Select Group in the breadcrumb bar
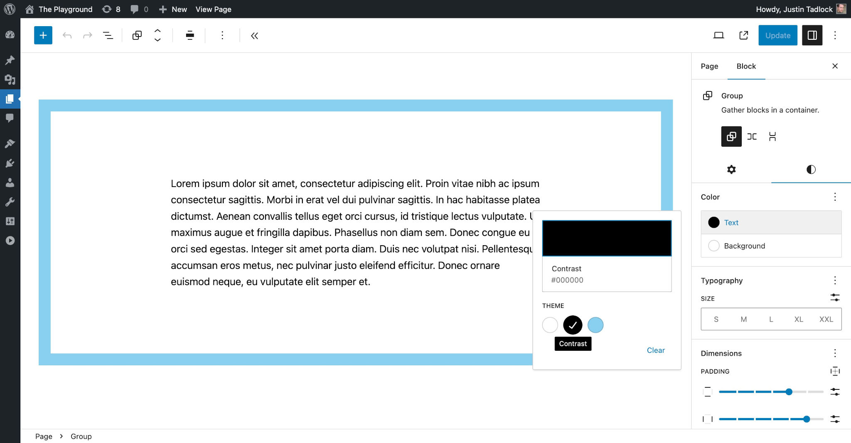The height and width of the screenshot is (443, 851). click(x=81, y=436)
